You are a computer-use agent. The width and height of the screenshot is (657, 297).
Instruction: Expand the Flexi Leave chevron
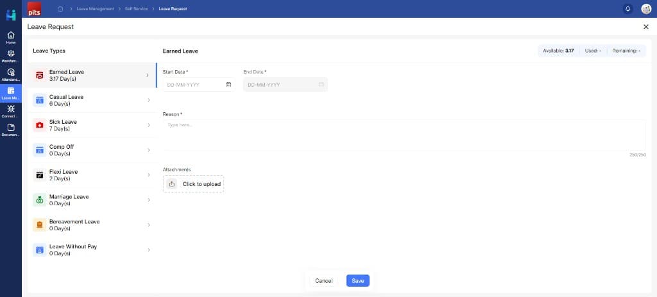(149, 174)
